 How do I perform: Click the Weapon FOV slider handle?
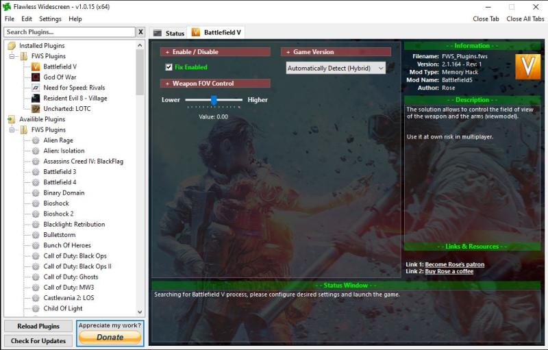point(214,100)
